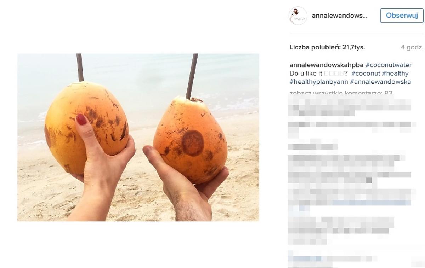Open the #coconut hashtag link
The image size is (425, 268).
pyautogui.click(x=366, y=74)
